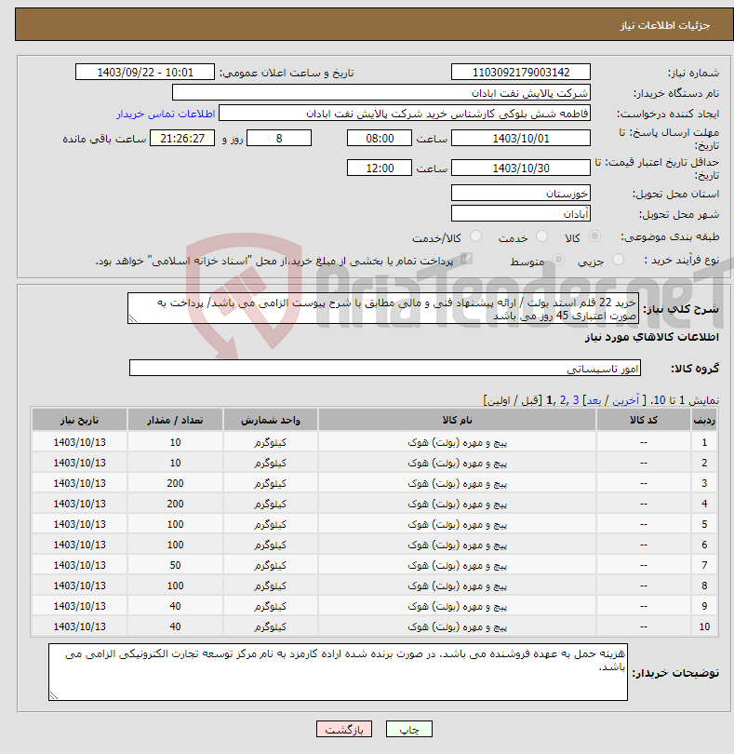734x754 pixels.
Task: Click the need date in row 10
Action: click(79, 626)
